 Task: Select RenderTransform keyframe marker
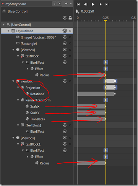click(x=106, y=100)
